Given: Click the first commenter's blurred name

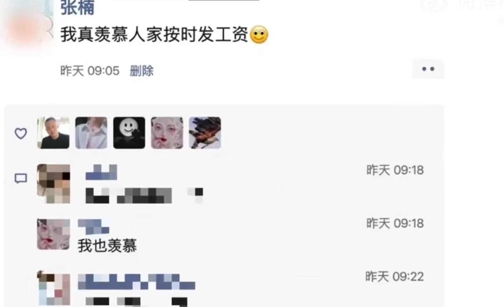Looking at the screenshot, I should tap(101, 172).
